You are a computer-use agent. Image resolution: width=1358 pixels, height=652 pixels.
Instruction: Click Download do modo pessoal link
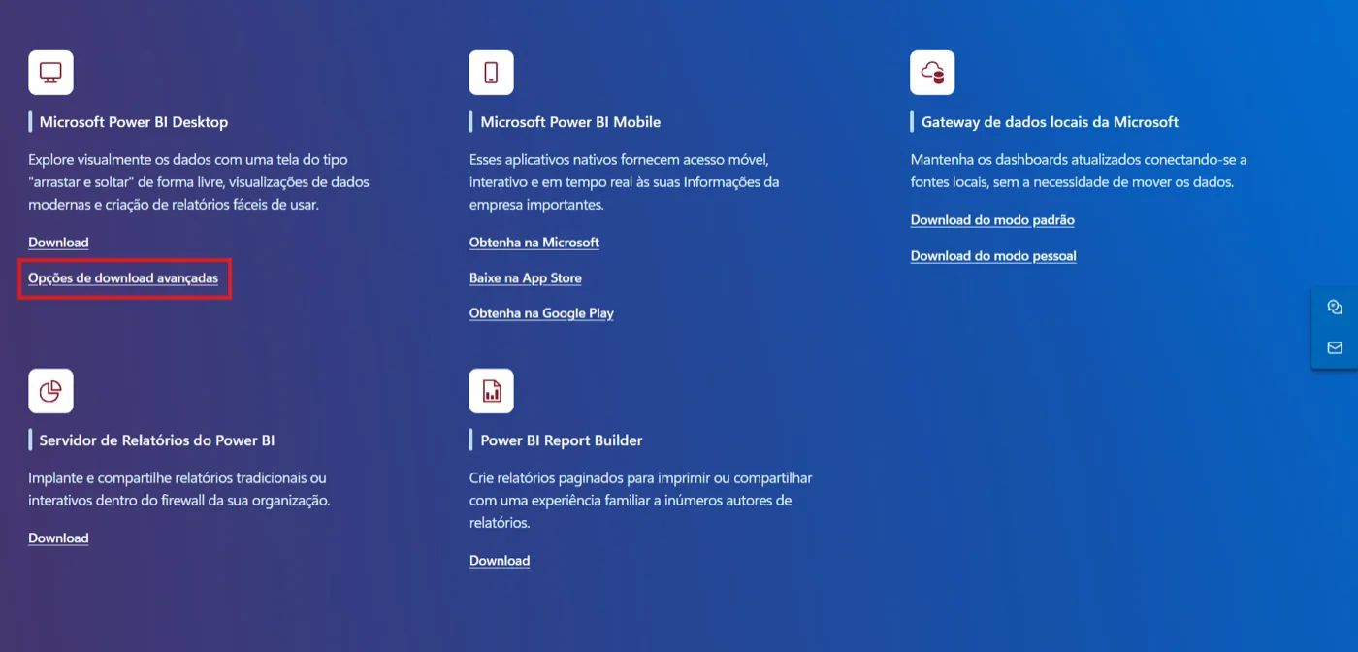(993, 256)
